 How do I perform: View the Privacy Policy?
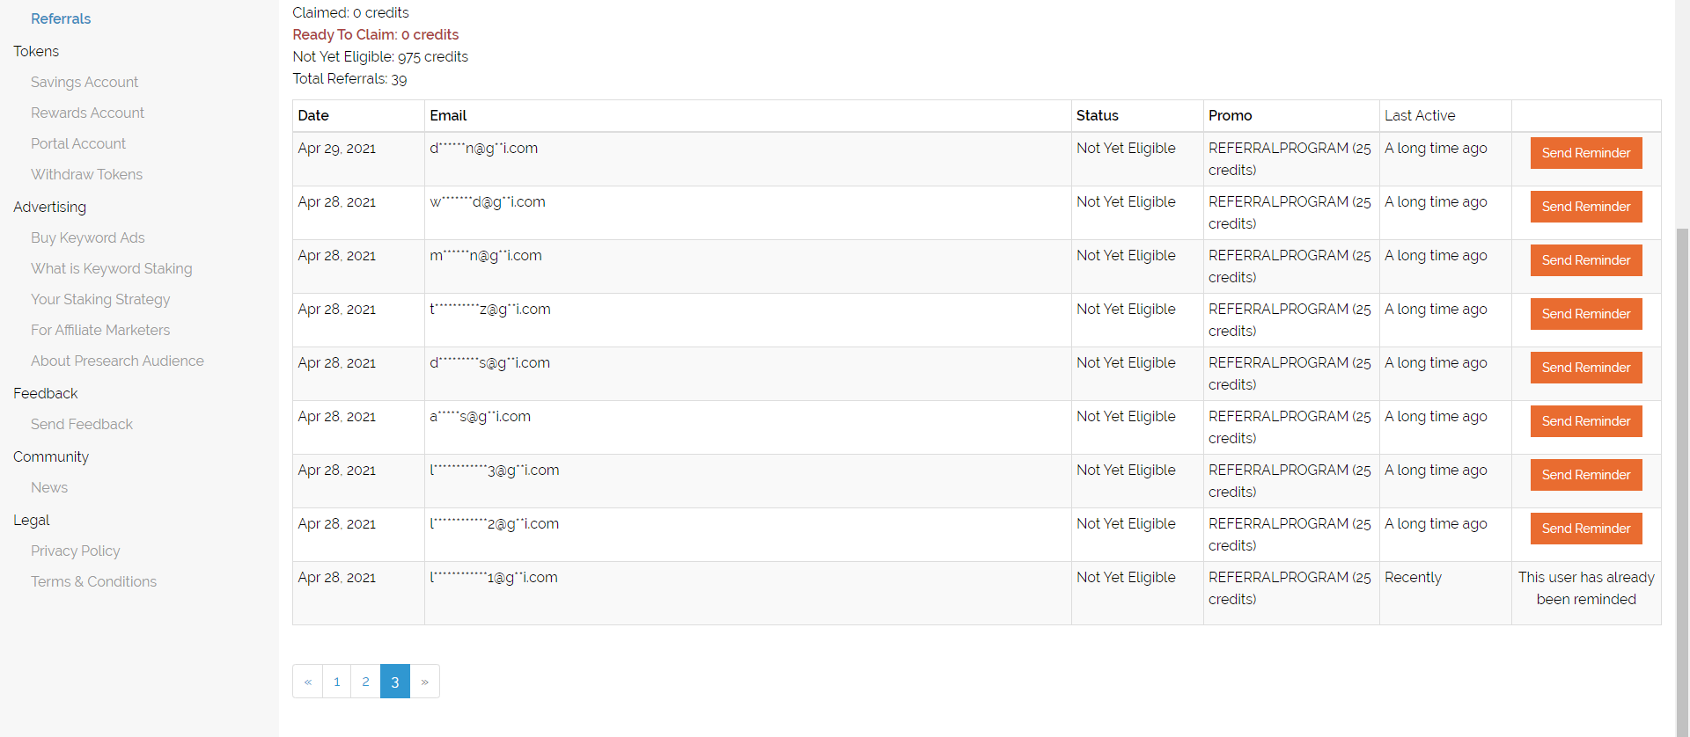point(76,551)
